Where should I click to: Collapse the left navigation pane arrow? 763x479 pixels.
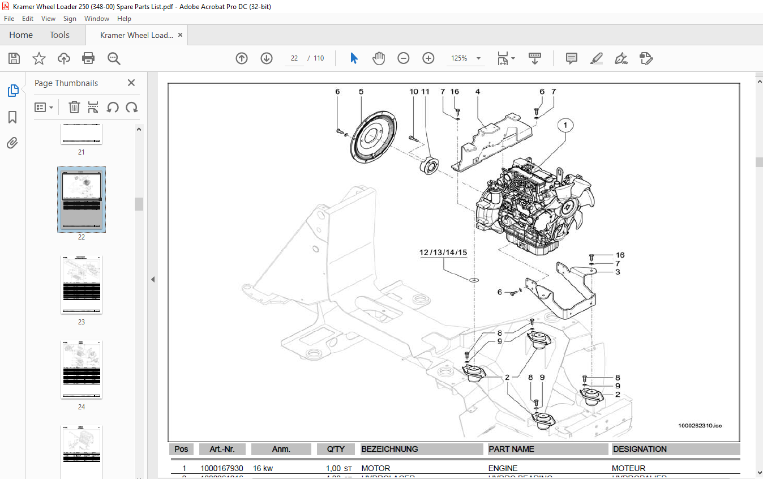click(x=153, y=279)
